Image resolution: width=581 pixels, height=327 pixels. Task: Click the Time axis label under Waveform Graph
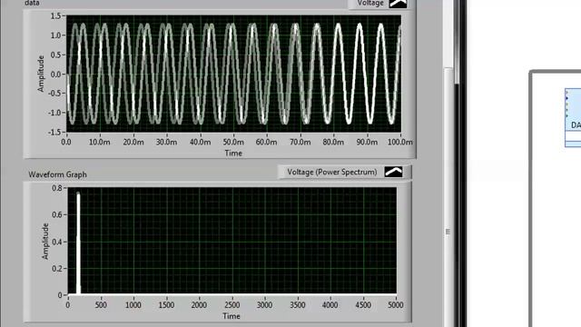point(231,316)
